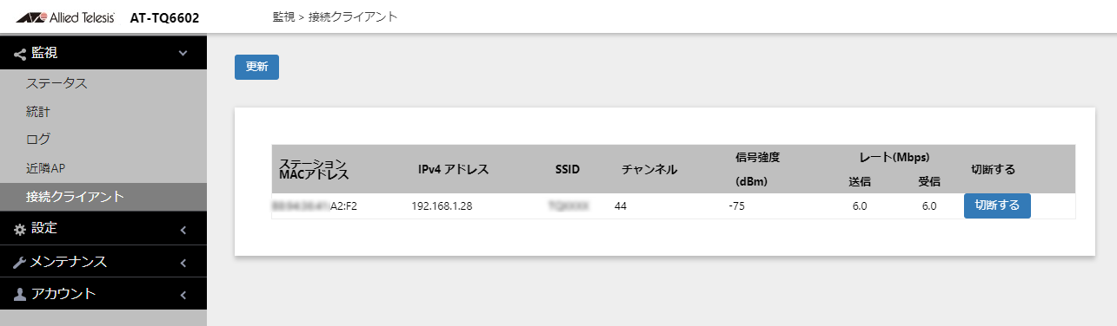1117x326 pixels.
Task: Click the Allied Telesis logo
Action: coord(66,17)
